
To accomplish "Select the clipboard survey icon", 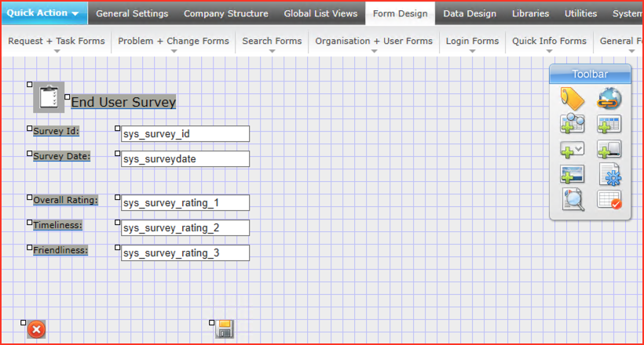I will (49, 97).
